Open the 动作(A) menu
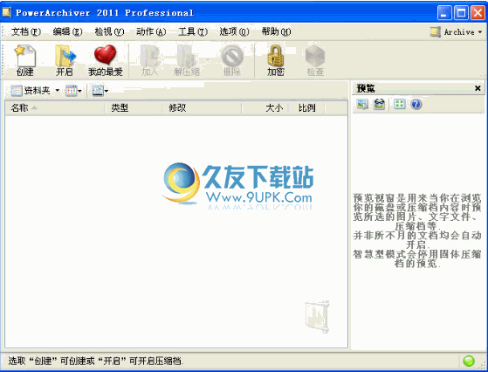The width and height of the screenshot is (488, 372). [x=151, y=31]
